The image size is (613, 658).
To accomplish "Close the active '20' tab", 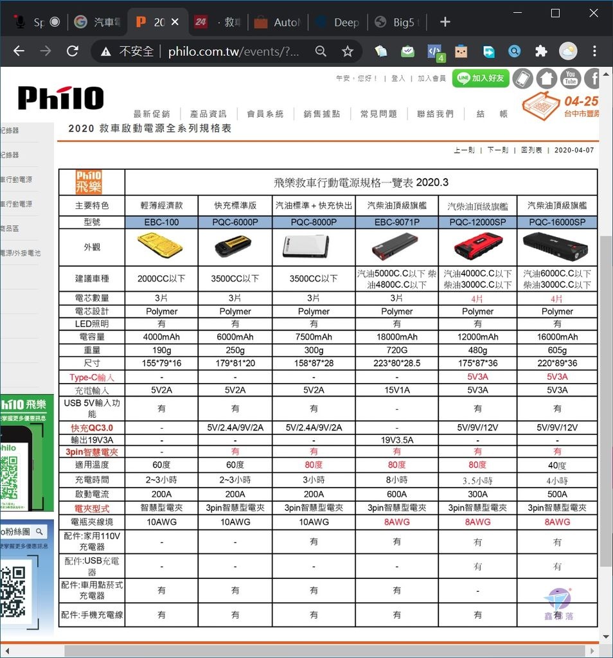I will pyautogui.click(x=175, y=22).
